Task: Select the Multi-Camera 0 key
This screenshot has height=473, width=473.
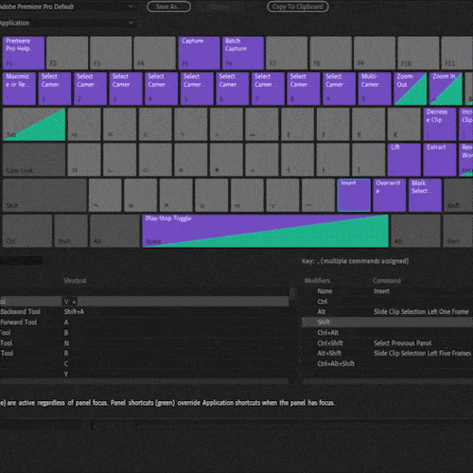Action: tap(375, 89)
